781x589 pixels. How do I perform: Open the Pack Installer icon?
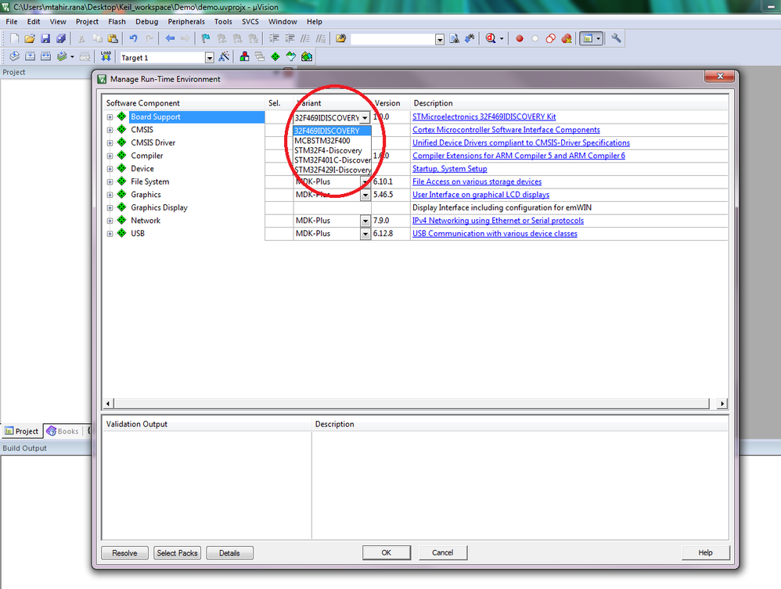(307, 57)
